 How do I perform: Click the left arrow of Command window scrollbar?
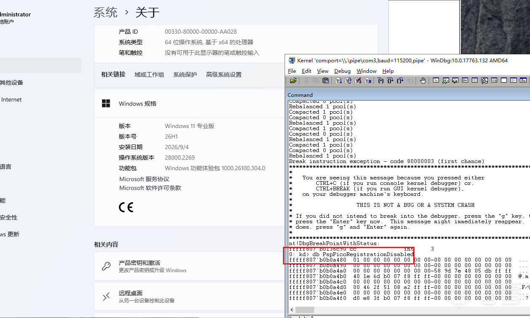pyautogui.click(x=291, y=310)
